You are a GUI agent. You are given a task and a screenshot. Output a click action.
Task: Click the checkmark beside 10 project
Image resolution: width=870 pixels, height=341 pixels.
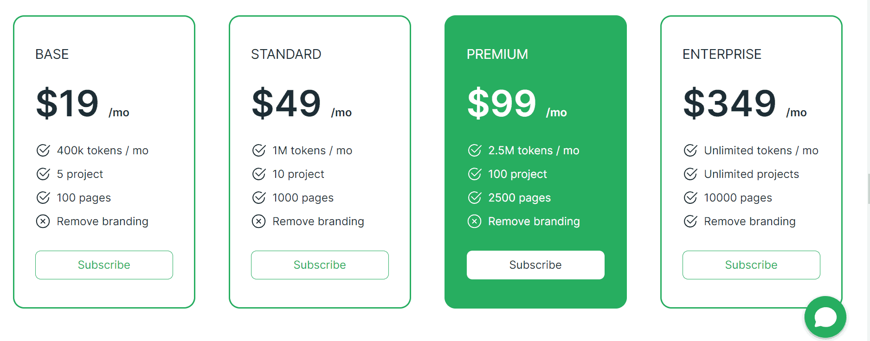point(259,174)
